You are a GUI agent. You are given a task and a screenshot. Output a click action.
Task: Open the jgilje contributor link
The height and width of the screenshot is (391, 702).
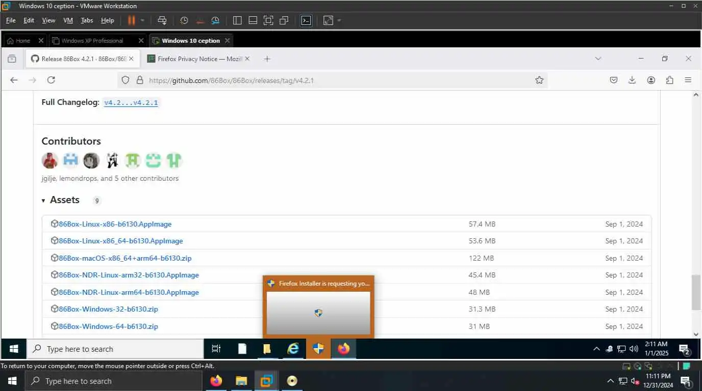pos(49,179)
